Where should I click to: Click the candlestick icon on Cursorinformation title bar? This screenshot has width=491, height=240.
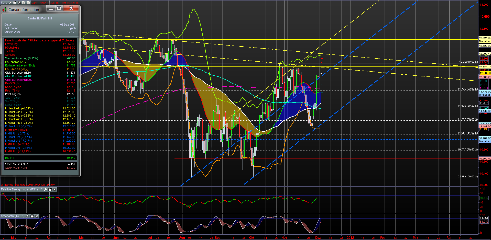[x=4, y=9]
